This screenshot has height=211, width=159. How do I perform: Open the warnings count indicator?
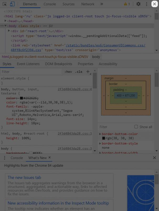coord(127,4)
